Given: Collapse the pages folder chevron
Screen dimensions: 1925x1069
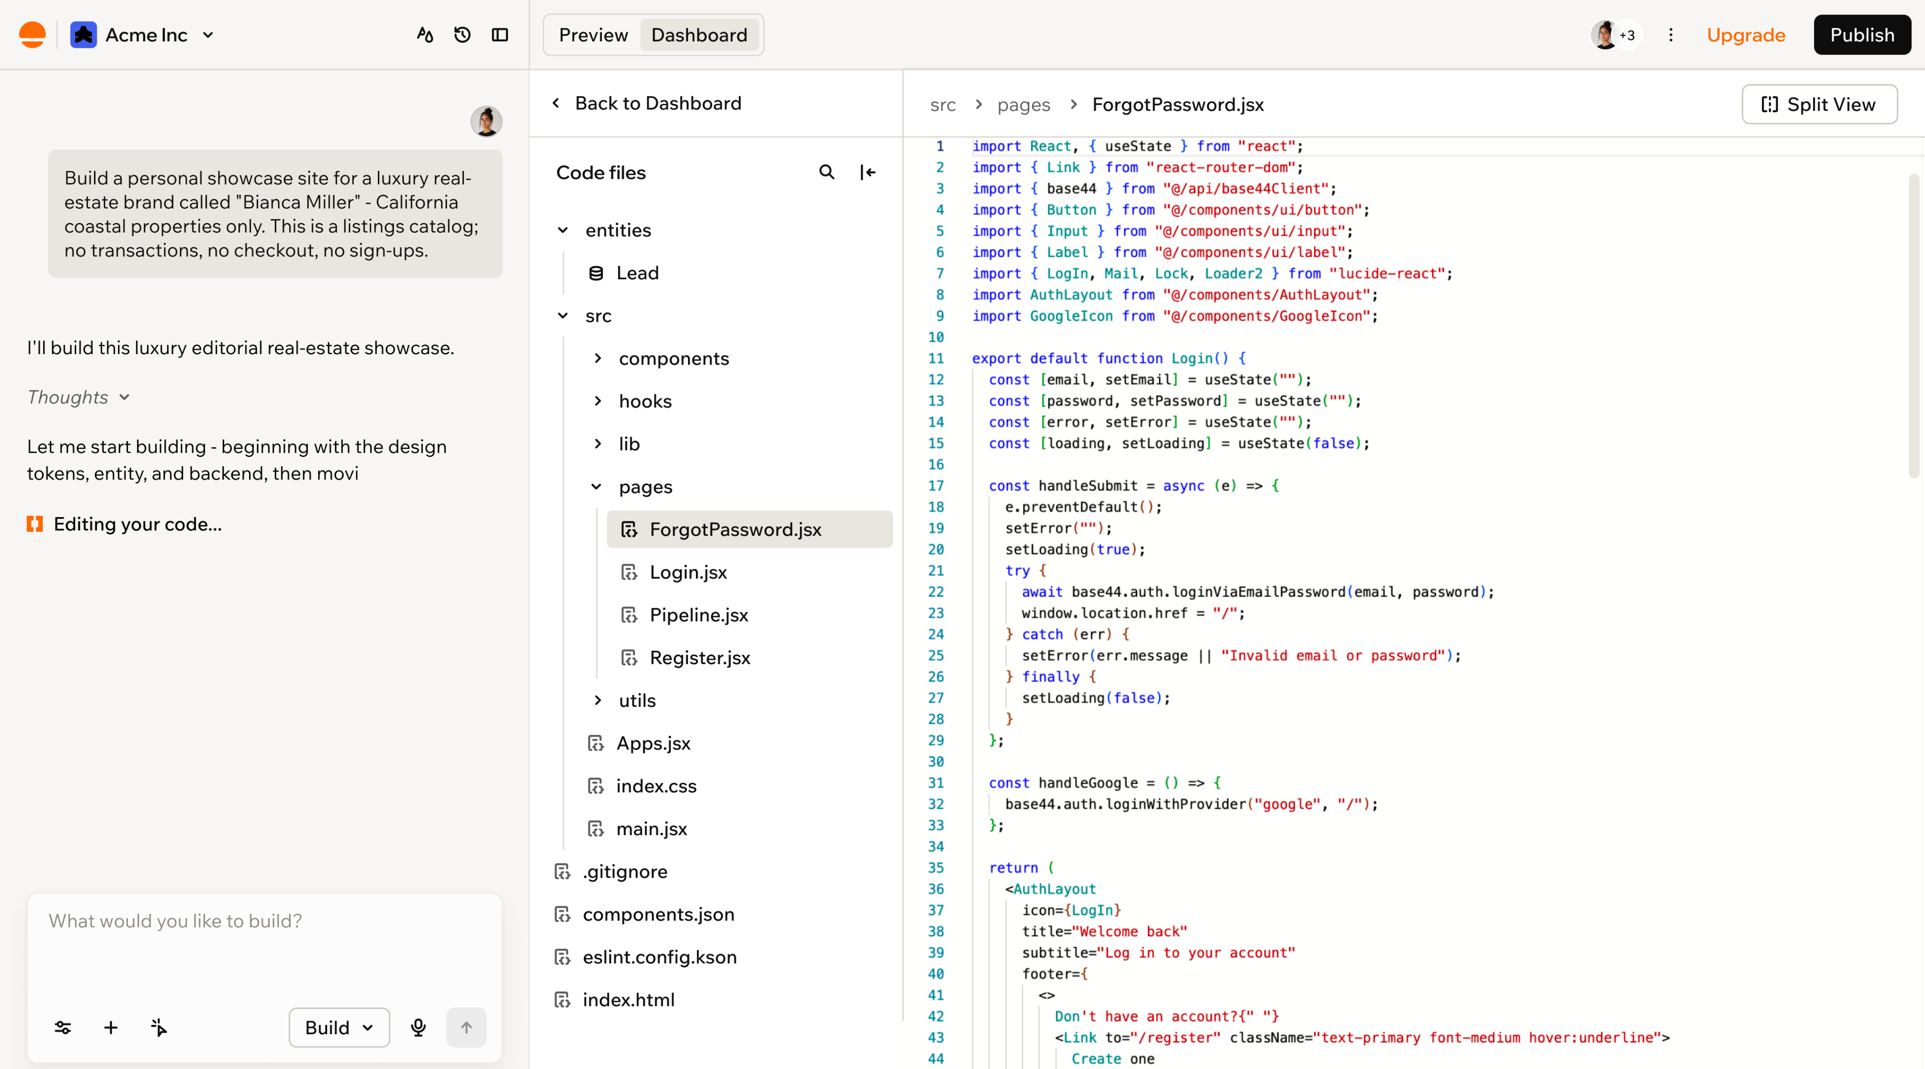Looking at the screenshot, I should 596,487.
